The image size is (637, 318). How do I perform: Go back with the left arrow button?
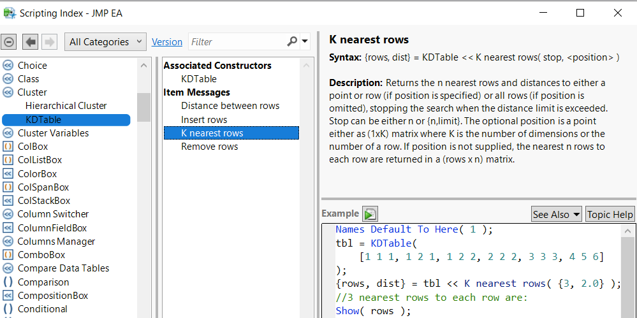[30, 42]
